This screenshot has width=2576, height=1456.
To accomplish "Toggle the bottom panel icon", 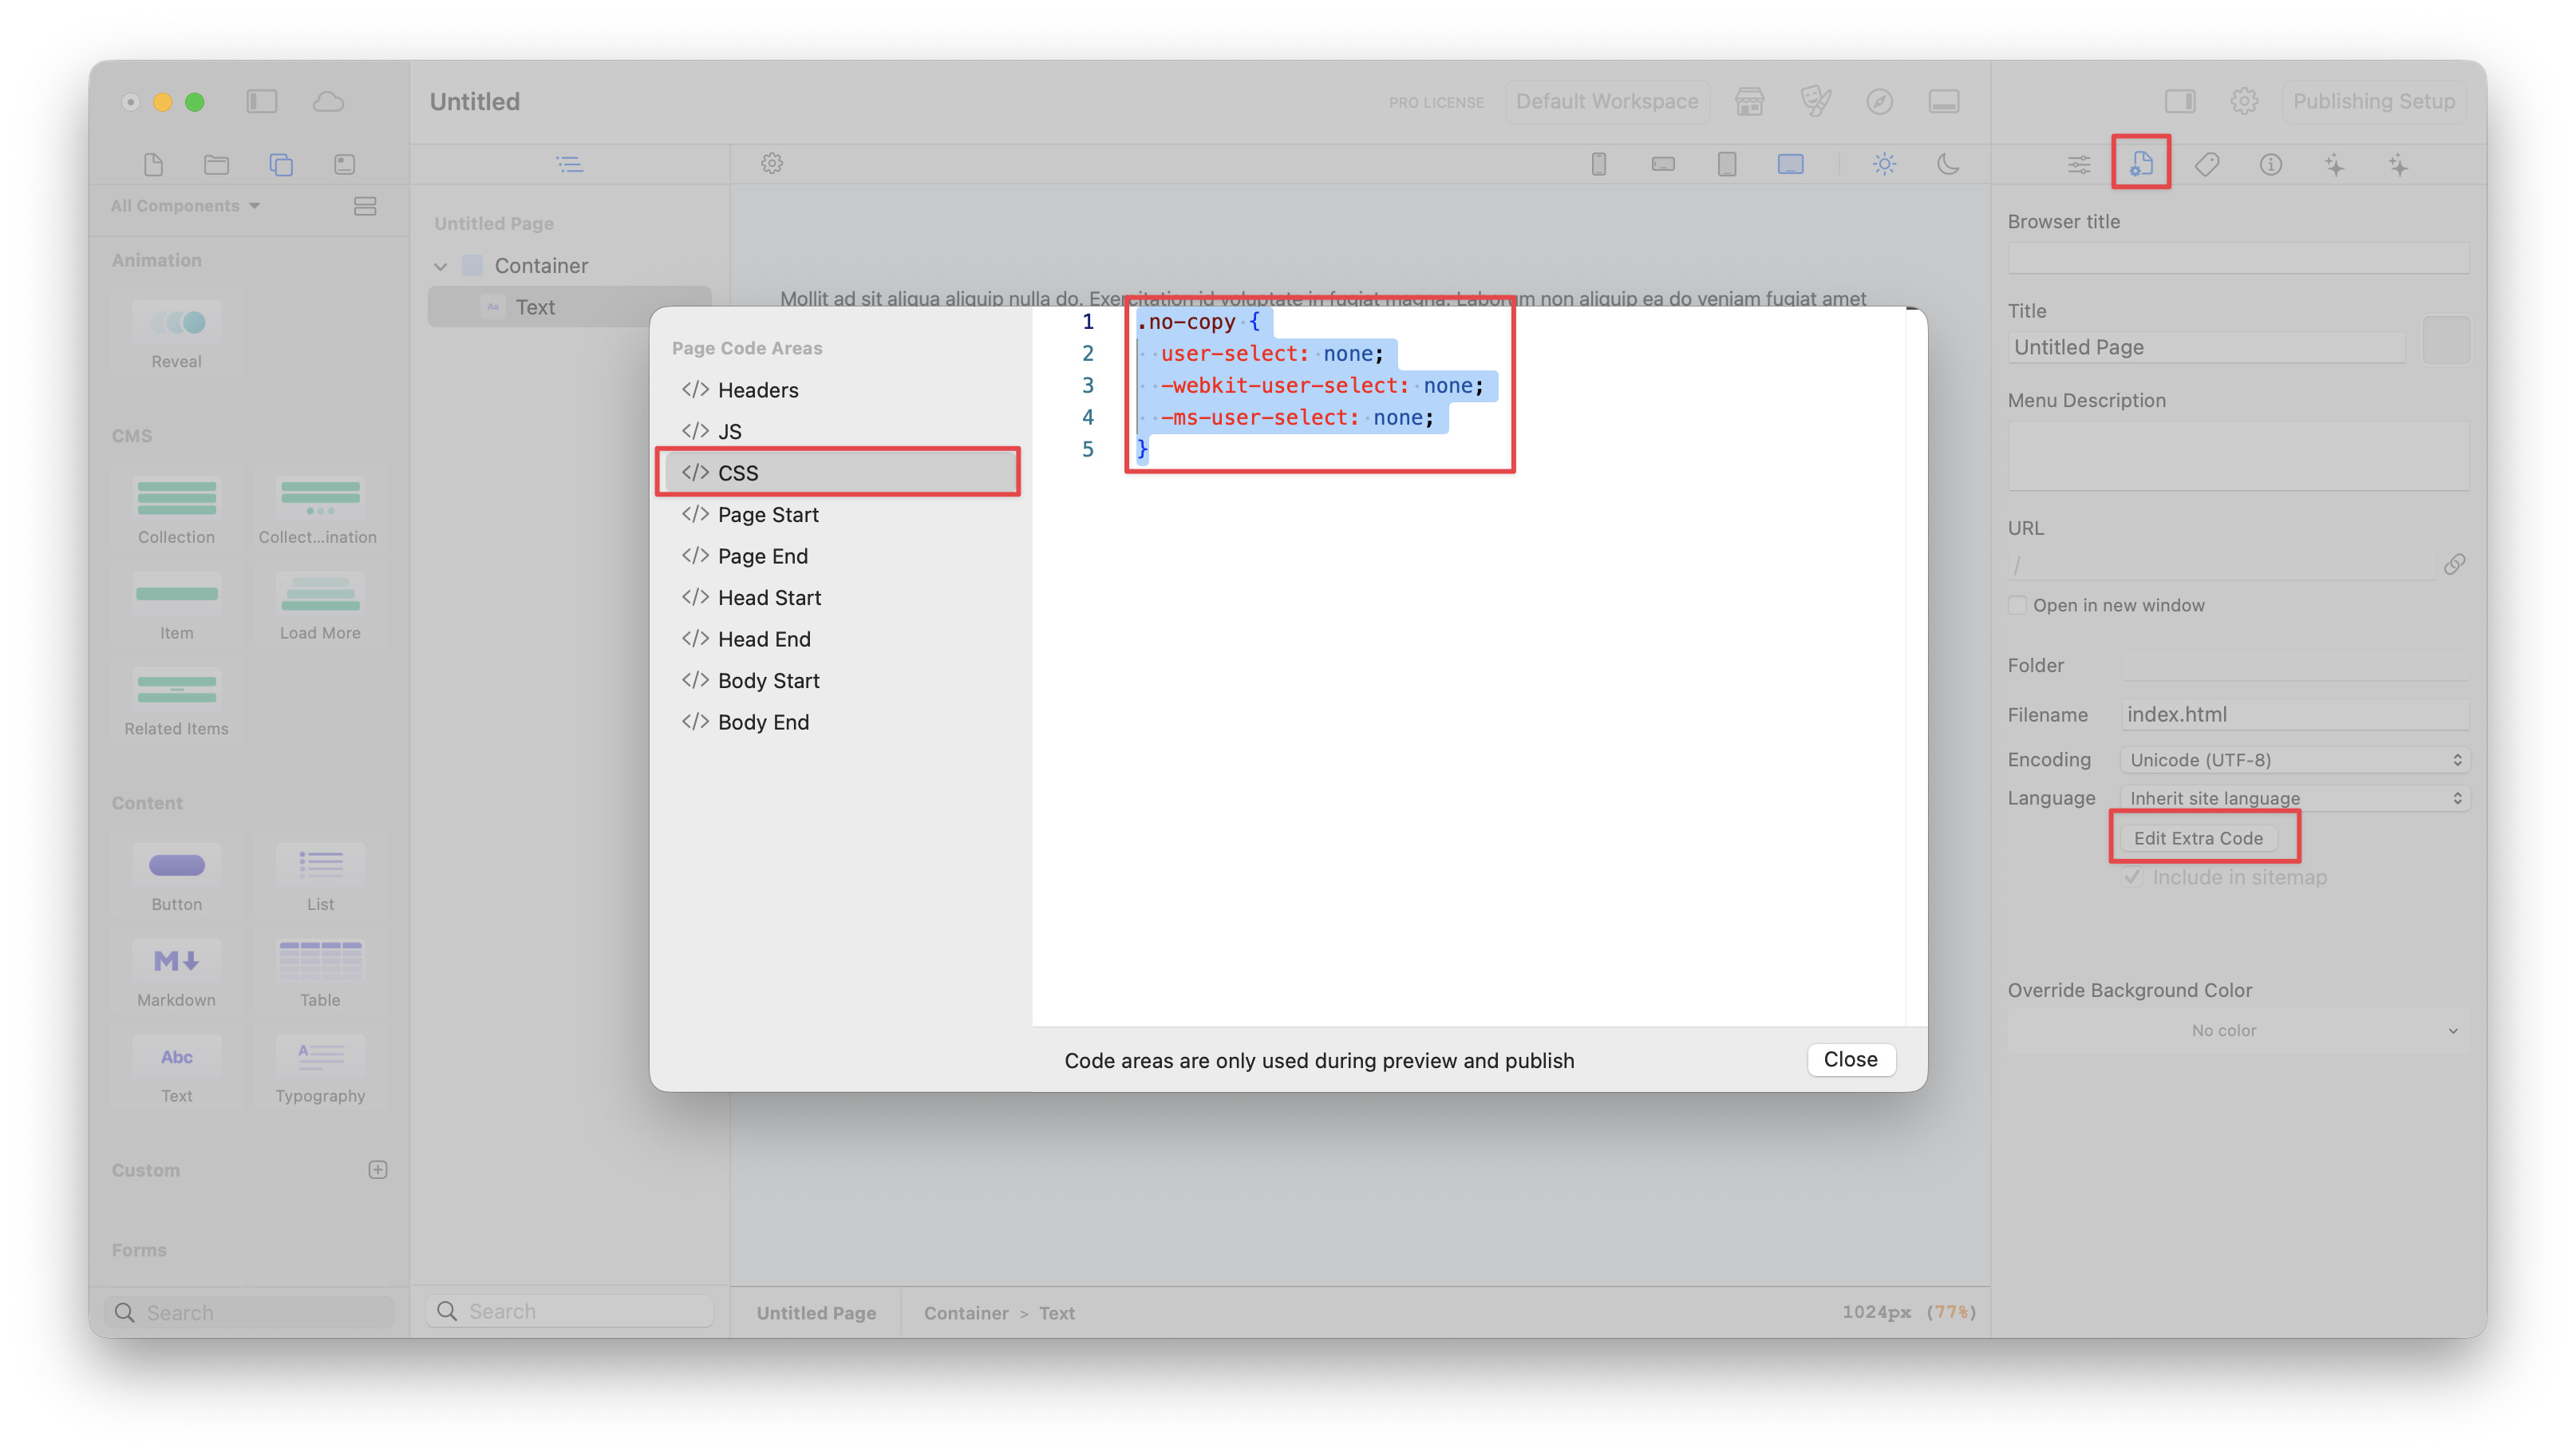I will pyautogui.click(x=1944, y=101).
